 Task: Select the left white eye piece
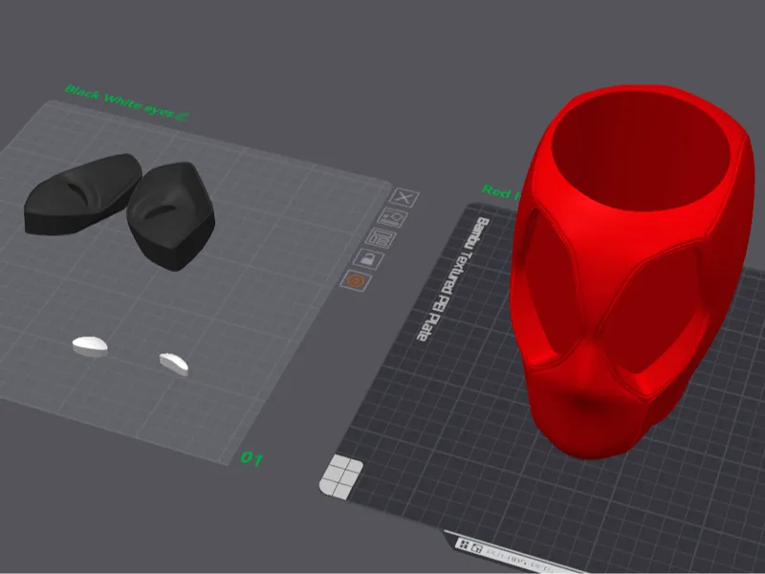pyautogui.click(x=90, y=344)
